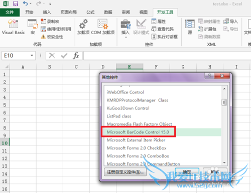251x193 pixels.
Task: Open the Visual Basic editor
Action: (13, 26)
